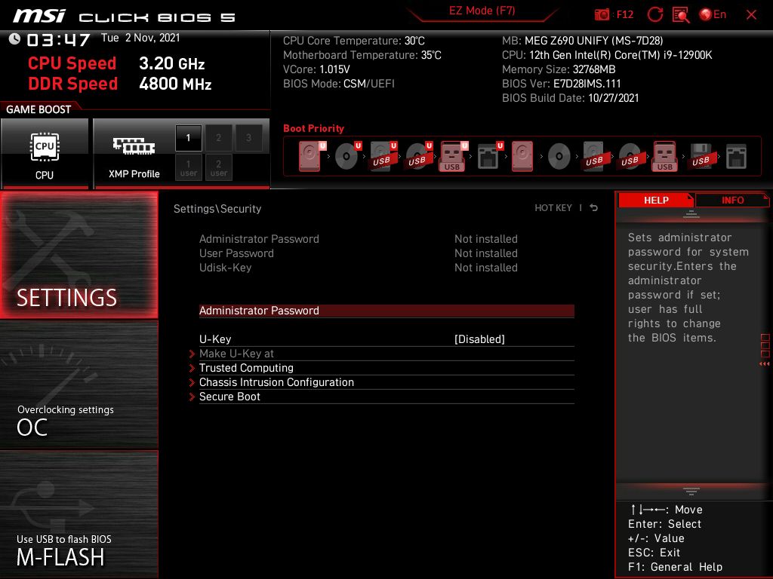Select XMP user profile 2
The width and height of the screenshot is (773, 579).
218,167
